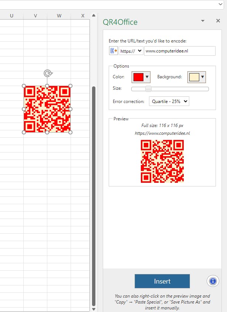The height and width of the screenshot is (312, 227).
Task: Click the insert-from-selection cell icon
Action: [x=113, y=51]
